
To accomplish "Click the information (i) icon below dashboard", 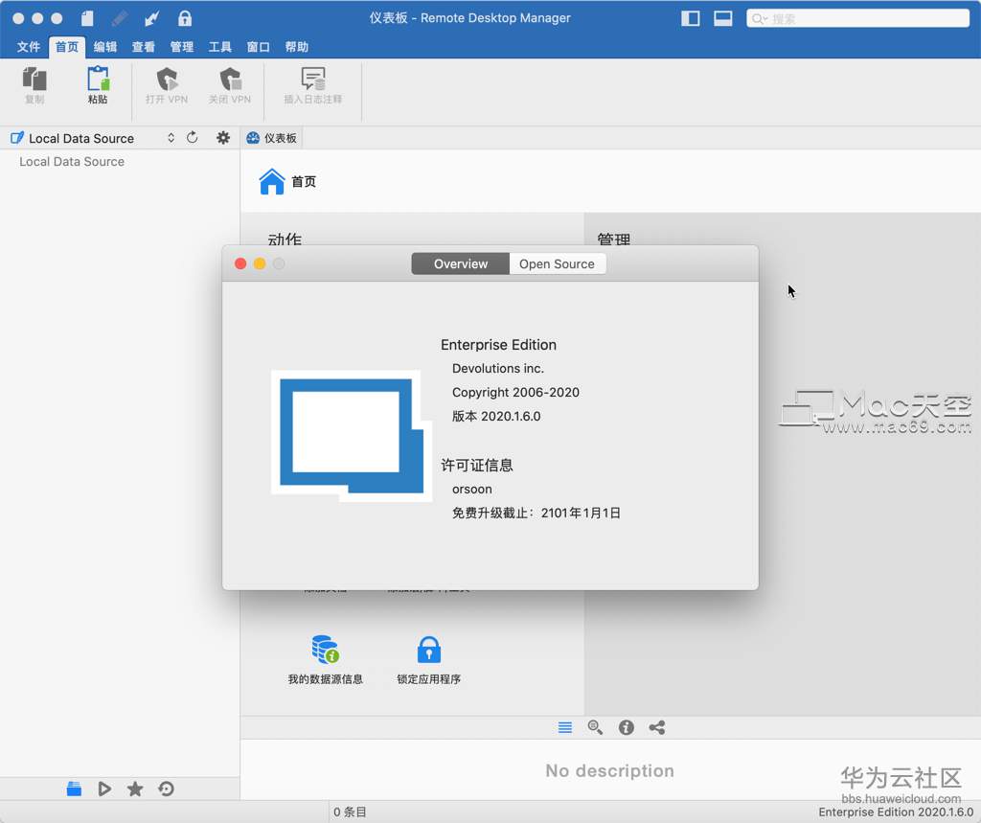I will point(627,727).
